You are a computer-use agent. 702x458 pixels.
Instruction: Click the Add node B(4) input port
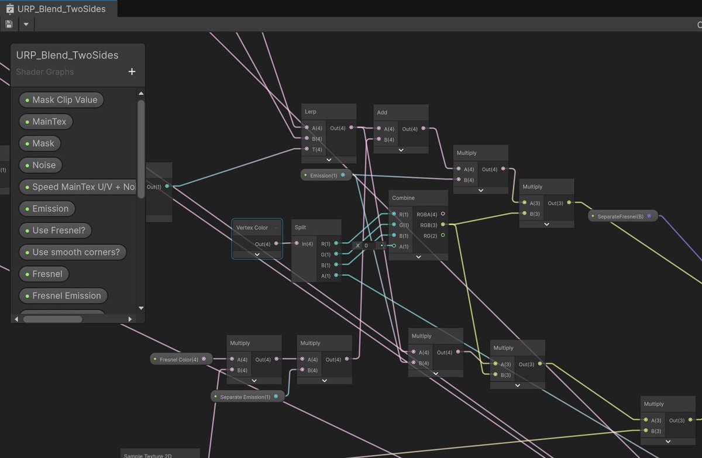pos(378,139)
